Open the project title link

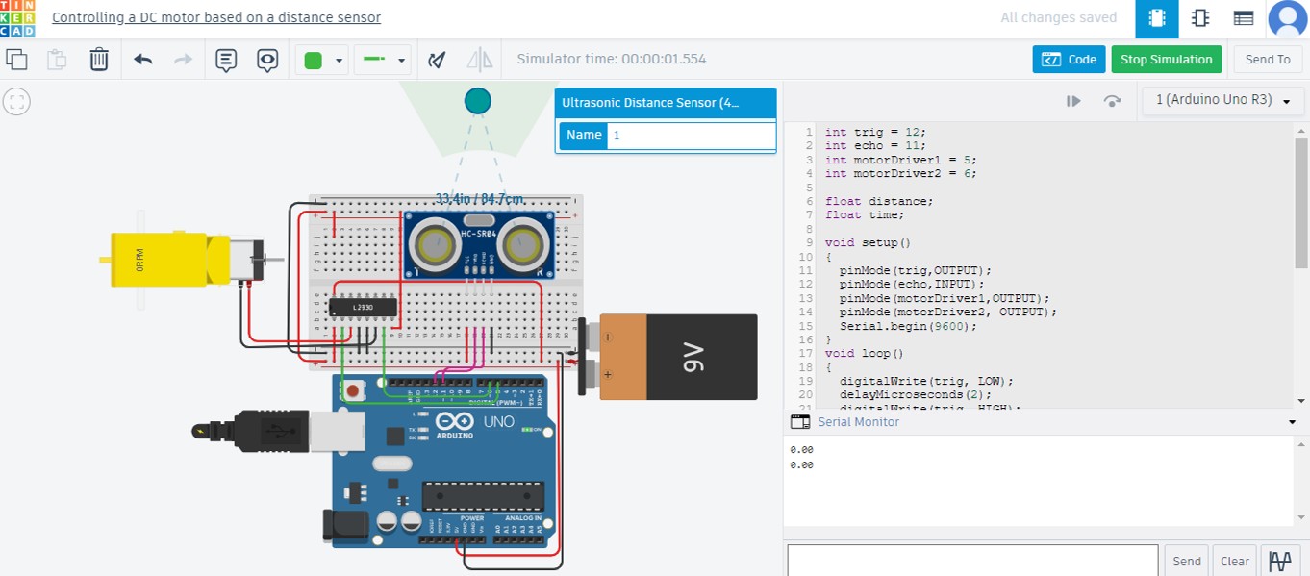216,17
